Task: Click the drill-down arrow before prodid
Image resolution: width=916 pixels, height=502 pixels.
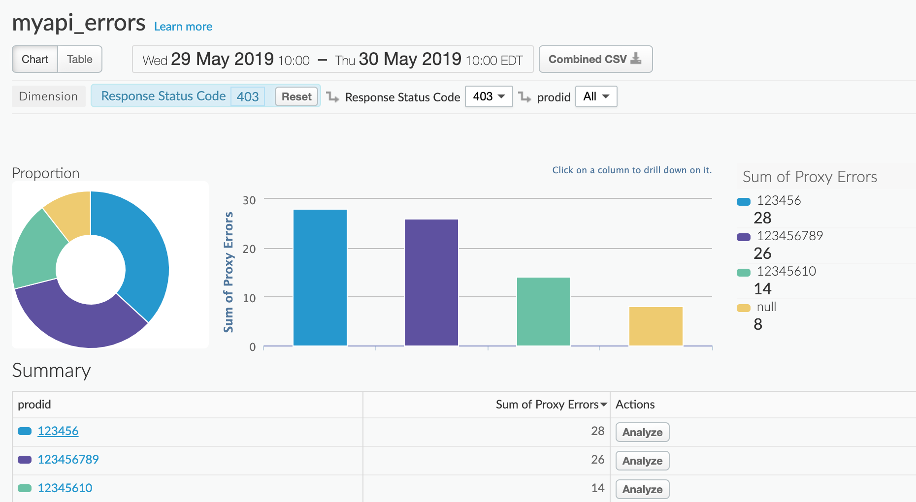Action: (x=525, y=97)
